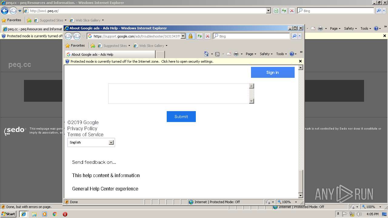Screen dimensions: 388x218
Task: Open Page menu in Ads Help window
Action: 251,54
